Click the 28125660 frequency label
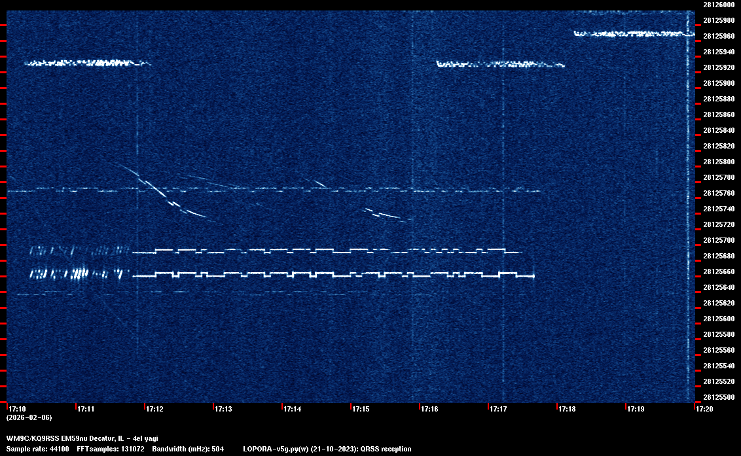 coord(717,272)
